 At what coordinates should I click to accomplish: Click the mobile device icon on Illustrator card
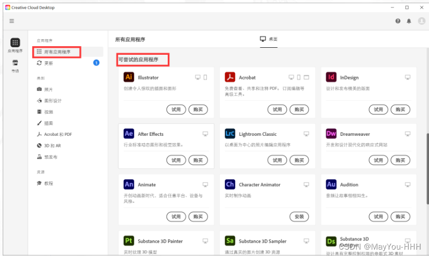(x=205, y=77)
